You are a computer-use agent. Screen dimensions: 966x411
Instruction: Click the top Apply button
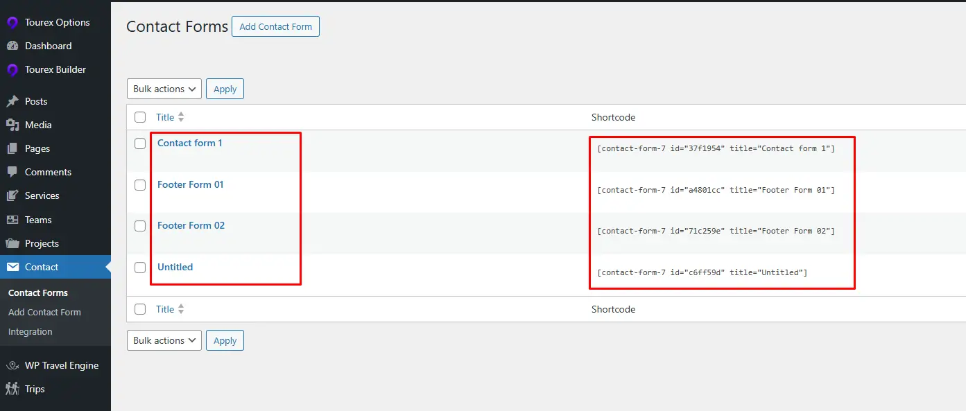(x=225, y=89)
